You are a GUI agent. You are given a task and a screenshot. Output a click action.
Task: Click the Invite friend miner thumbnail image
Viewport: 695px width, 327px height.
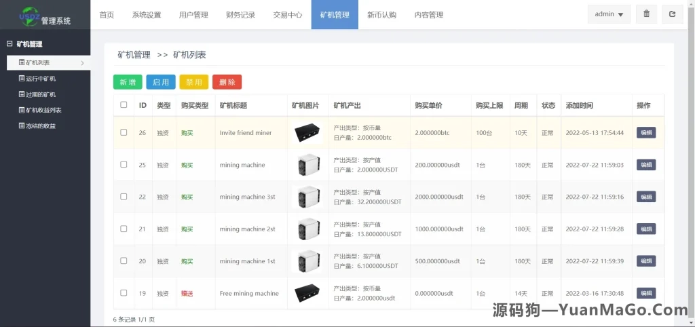click(x=307, y=132)
